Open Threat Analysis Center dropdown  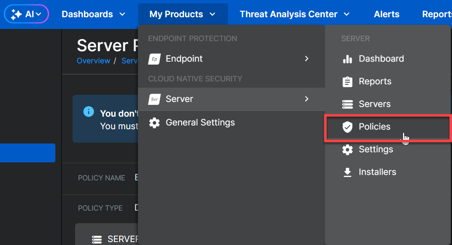pos(294,14)
